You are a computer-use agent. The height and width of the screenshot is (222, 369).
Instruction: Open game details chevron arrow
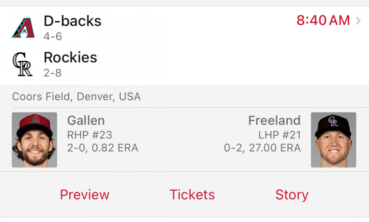pos(358,21)
